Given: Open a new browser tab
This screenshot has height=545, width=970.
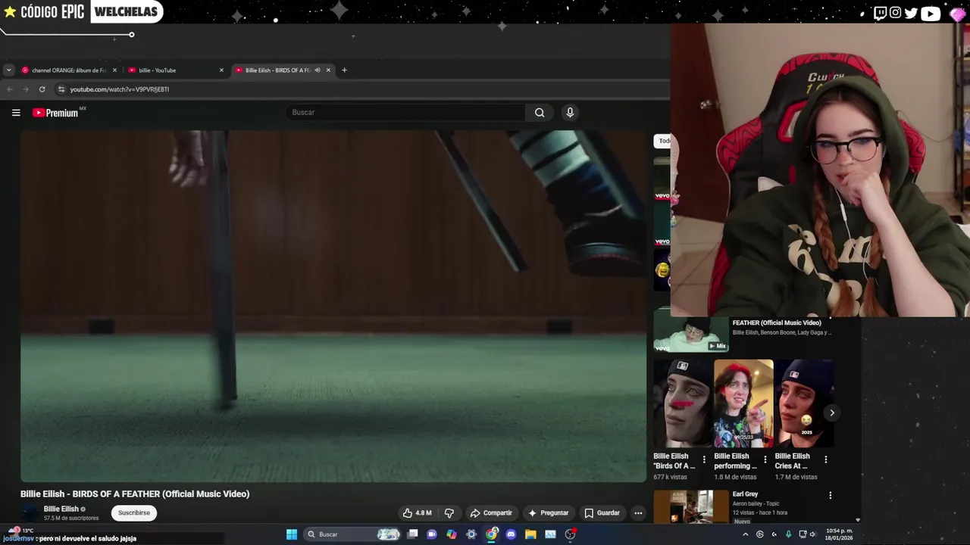Looking at the screenshot, I should click(344, 70).
